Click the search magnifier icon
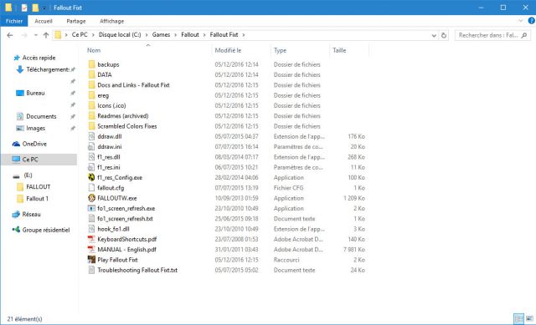 (524, 35)
